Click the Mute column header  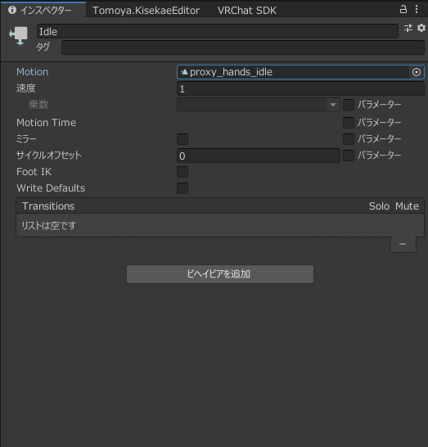[407, 206]
